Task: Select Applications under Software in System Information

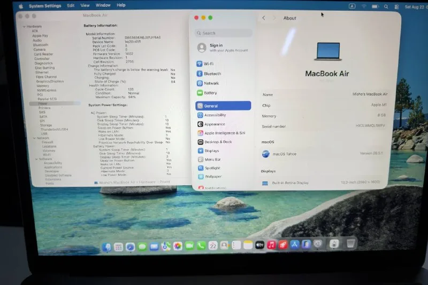Action: [53, 167]
